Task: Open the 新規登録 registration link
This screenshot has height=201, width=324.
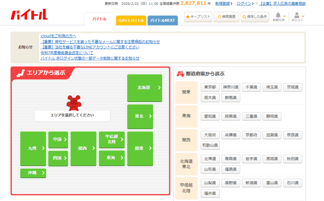Action: point(223,3)
